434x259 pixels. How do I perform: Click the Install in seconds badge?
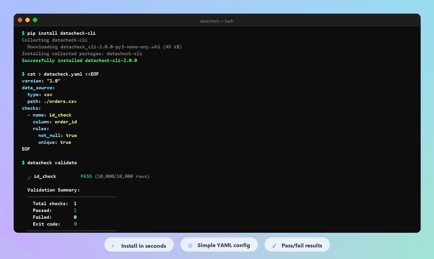[x=139, y=245]
